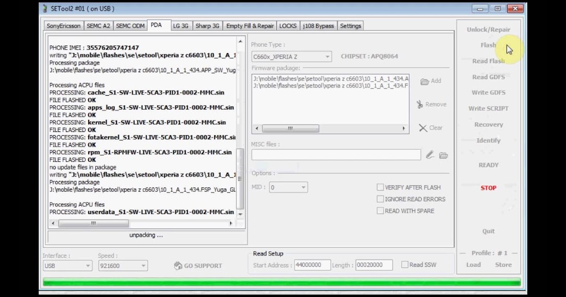This screenshot has width=566, height=297.
Task: Click the CHIPSET : APQ8064 label
Action: (369, 56)
